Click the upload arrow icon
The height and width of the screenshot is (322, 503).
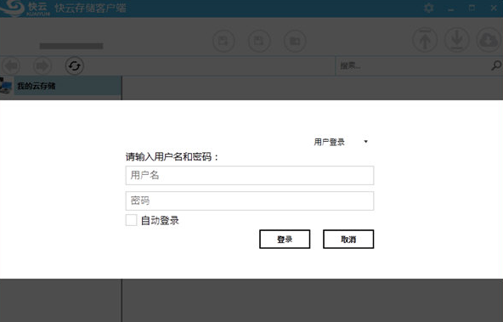click(425, 40)
